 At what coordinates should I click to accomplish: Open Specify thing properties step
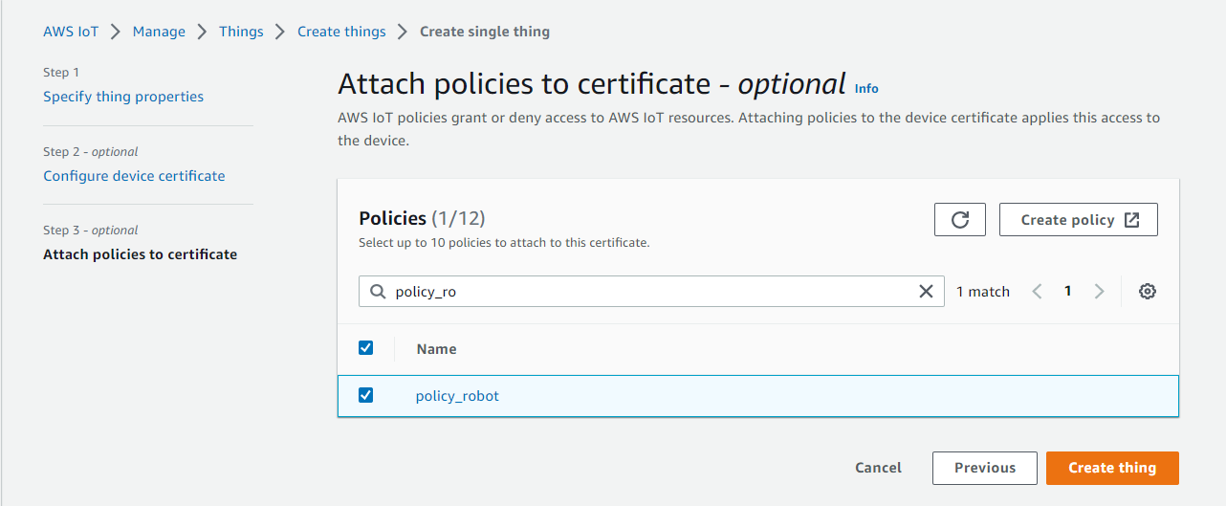click(x=123, y=97)
